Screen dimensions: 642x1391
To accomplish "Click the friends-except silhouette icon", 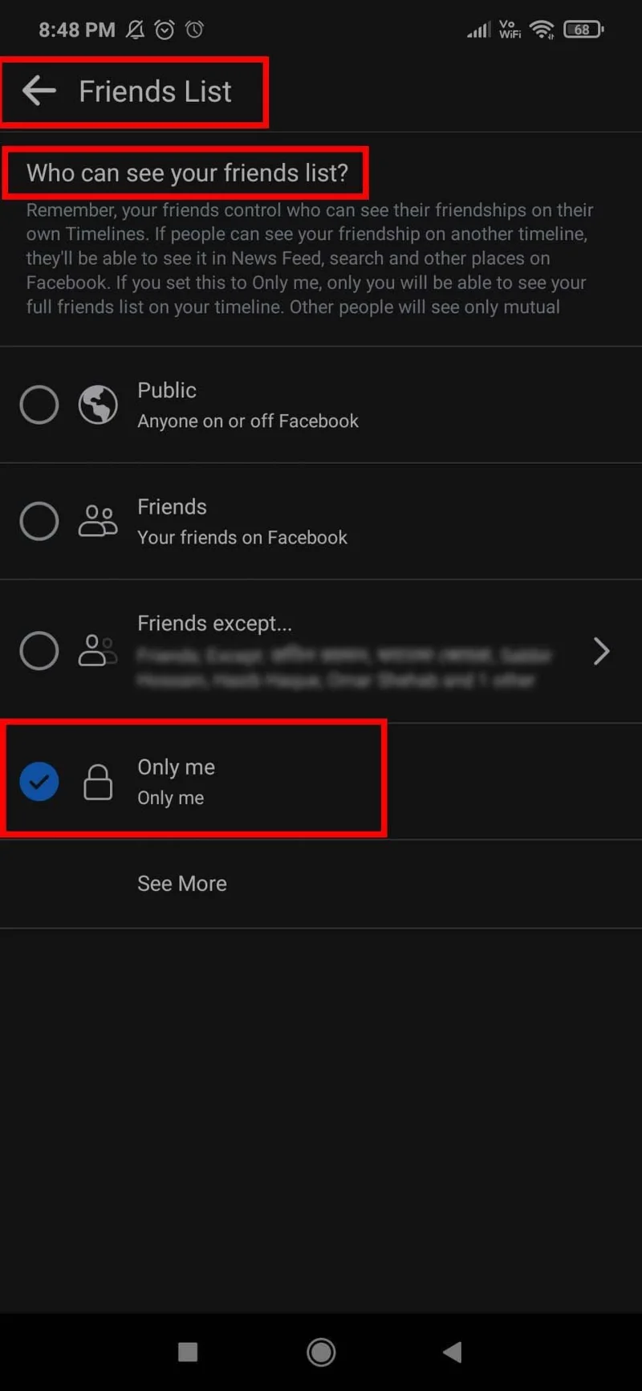I will pos(98,651).
